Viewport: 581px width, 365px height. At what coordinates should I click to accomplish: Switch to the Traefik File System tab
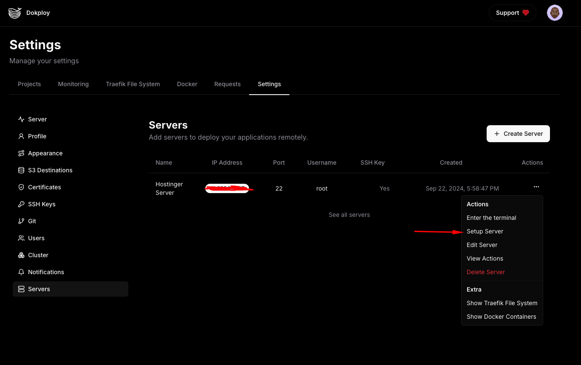coord(133,84)
